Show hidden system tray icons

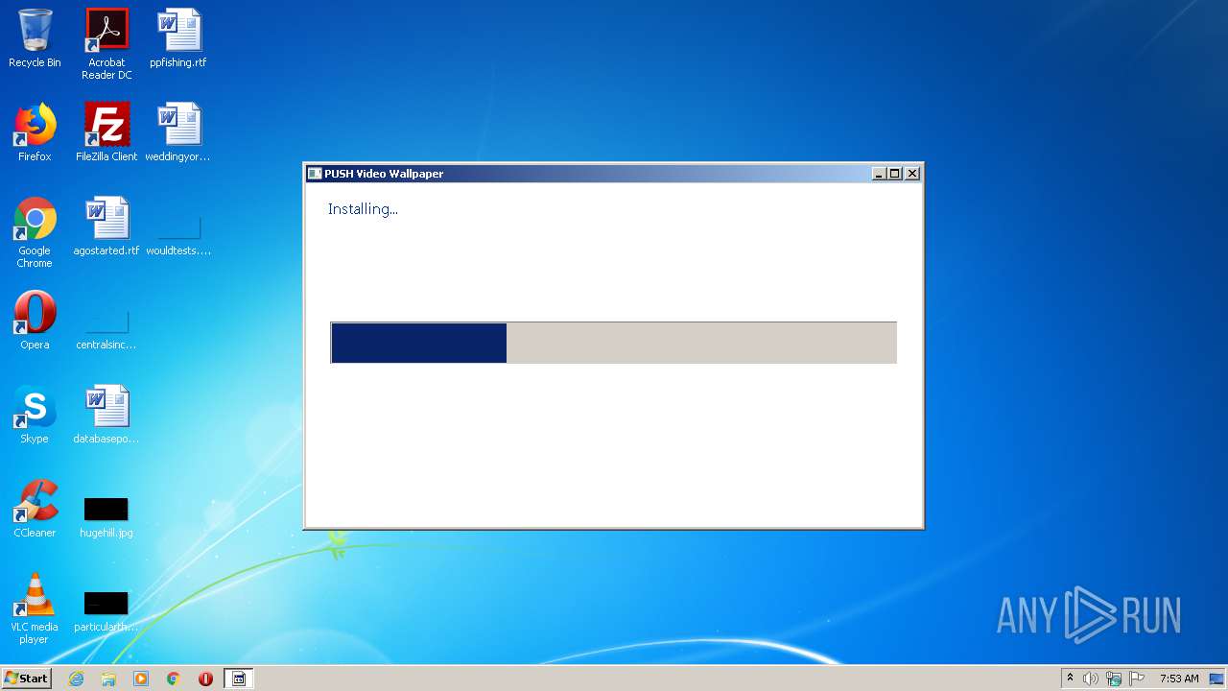pyautogui.click(x=1070, y=679)
